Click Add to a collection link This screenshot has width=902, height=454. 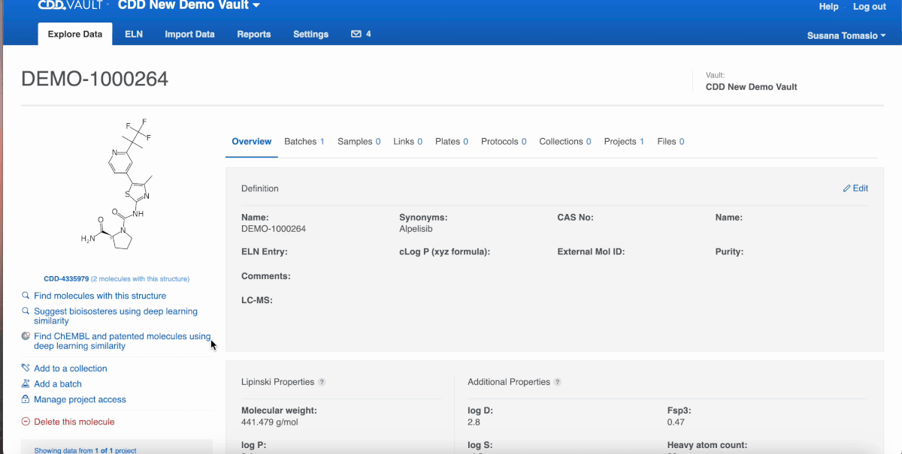71,368
